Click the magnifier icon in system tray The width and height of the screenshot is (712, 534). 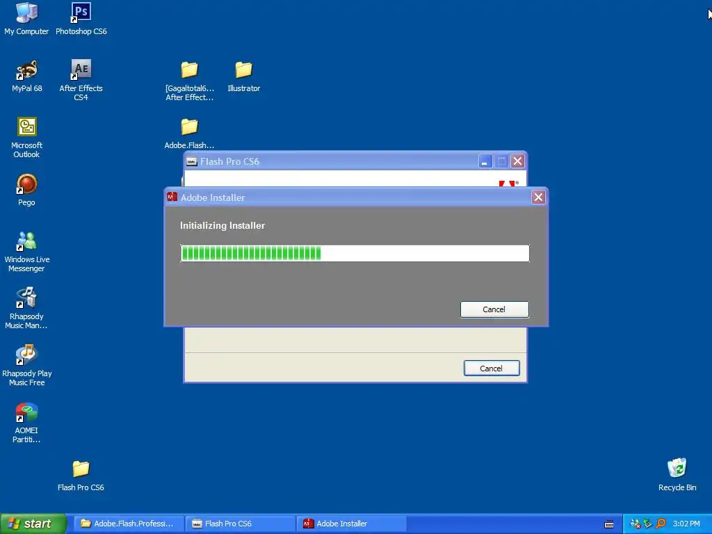click(661, 524)
